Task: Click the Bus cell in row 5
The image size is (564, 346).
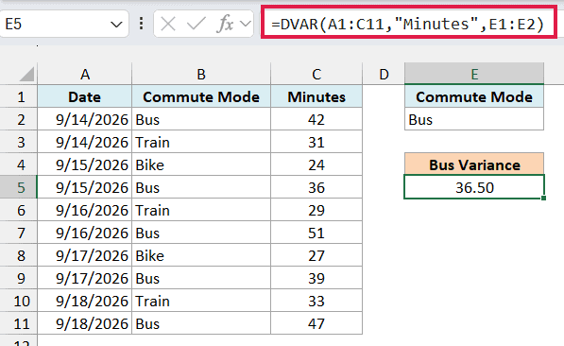Action: coord(201,187)
